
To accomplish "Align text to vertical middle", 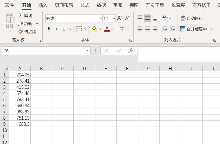I will [x=147, y=18].
